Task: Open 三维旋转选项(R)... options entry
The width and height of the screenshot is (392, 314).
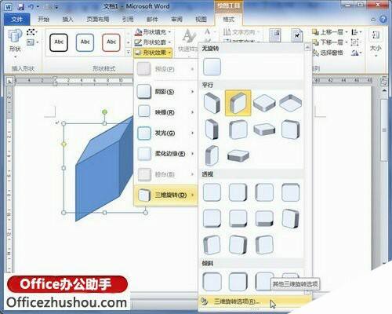Action: (255, 301)
